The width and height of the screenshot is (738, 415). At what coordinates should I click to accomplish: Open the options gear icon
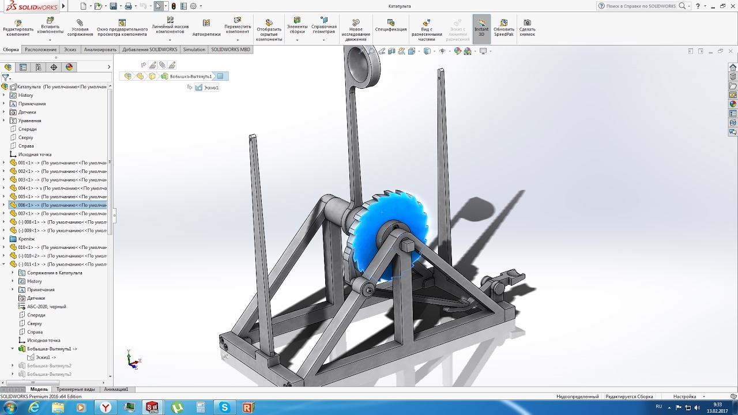(x=193, y=6)
